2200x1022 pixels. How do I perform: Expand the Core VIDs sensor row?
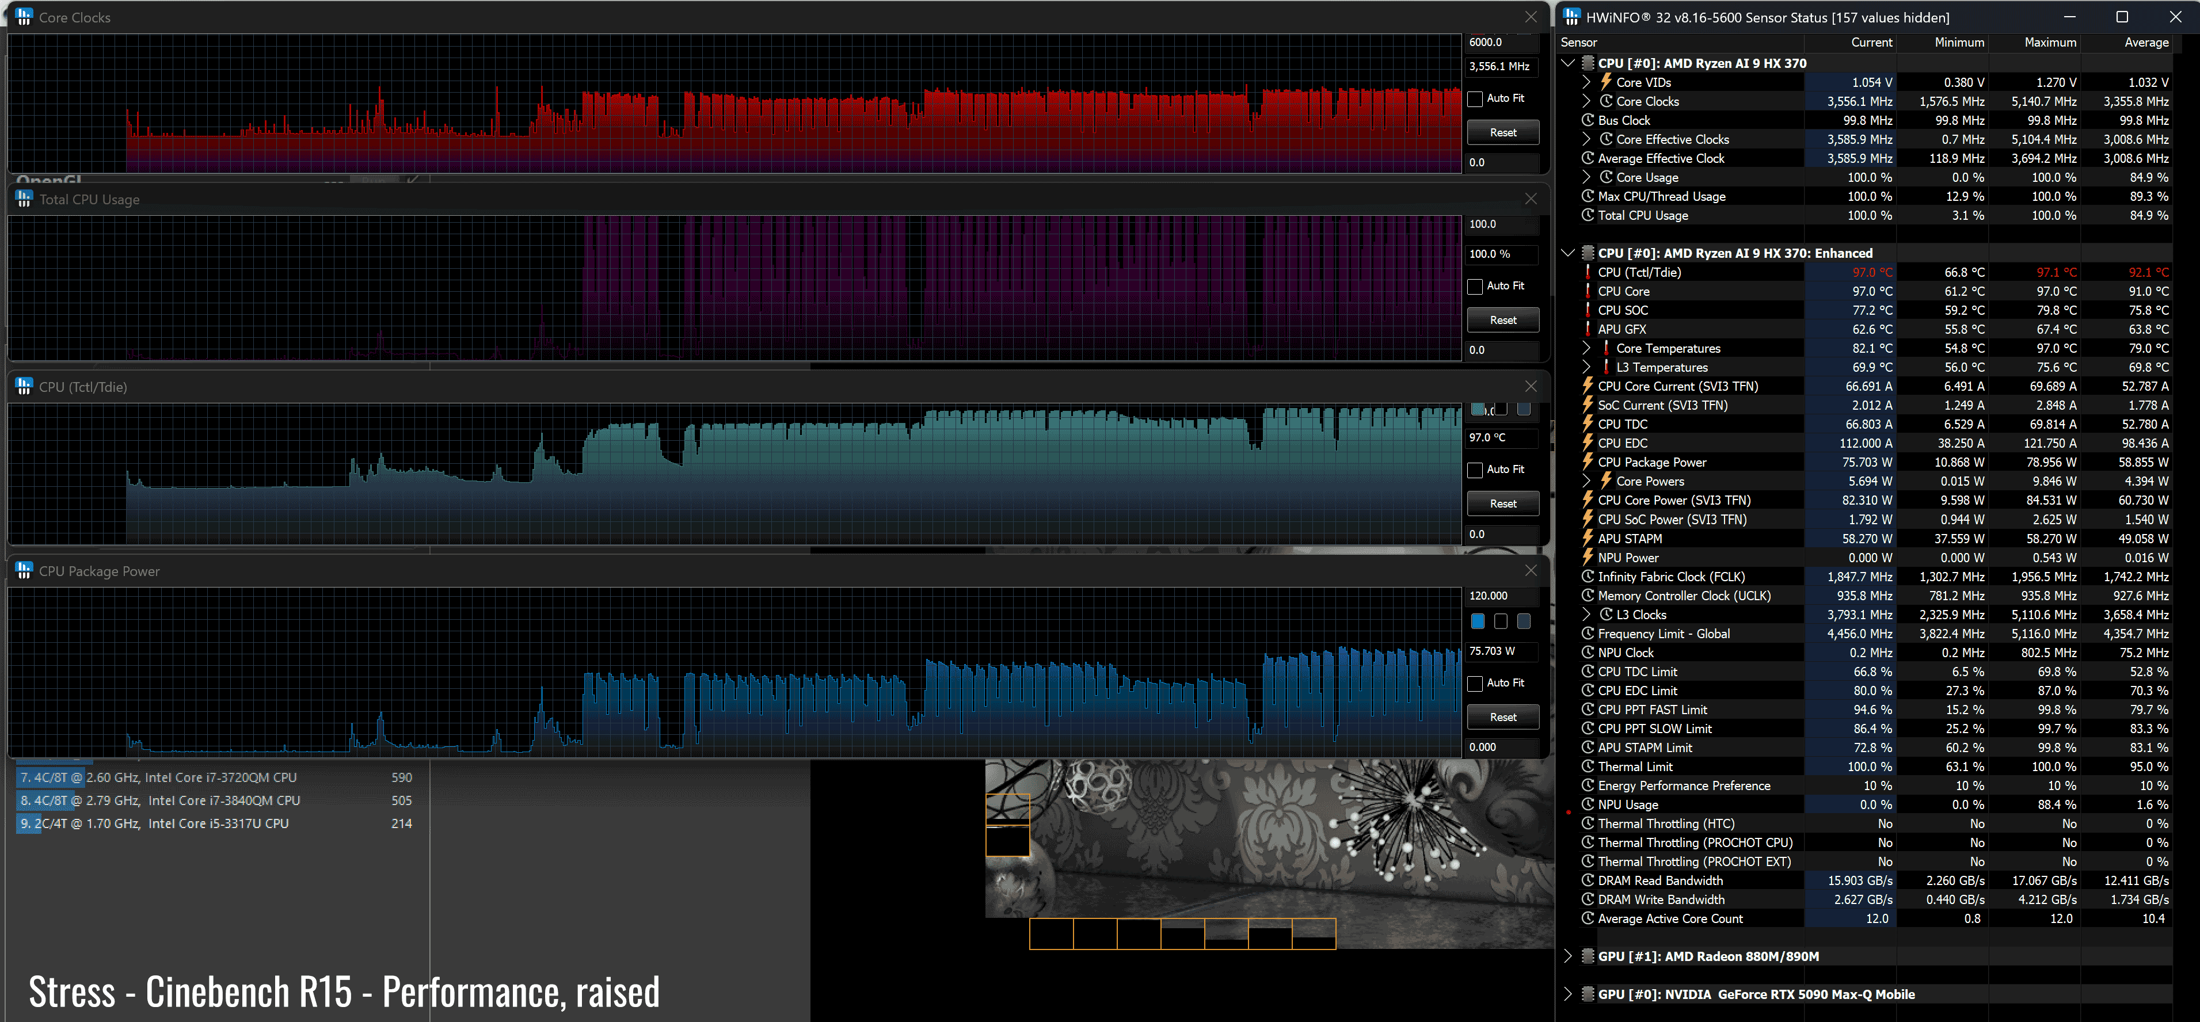pyautogui.click(x=1586, y=83)
